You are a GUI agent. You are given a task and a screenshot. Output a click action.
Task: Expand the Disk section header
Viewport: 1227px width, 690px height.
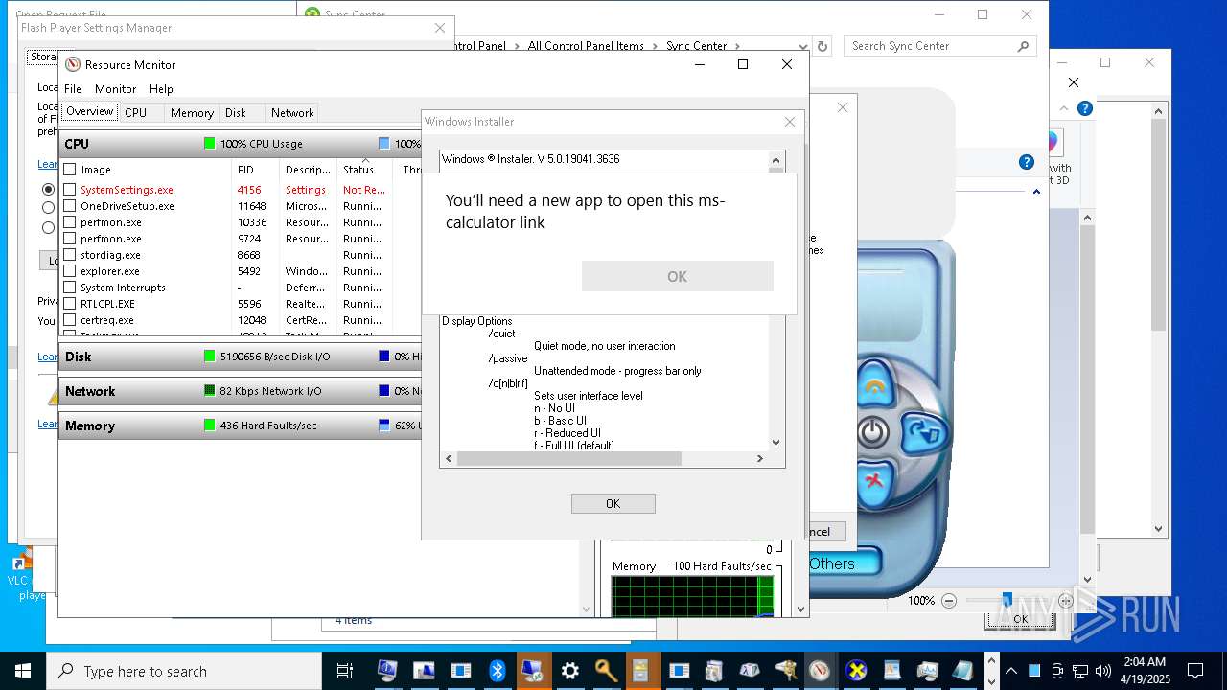(240, 356)
